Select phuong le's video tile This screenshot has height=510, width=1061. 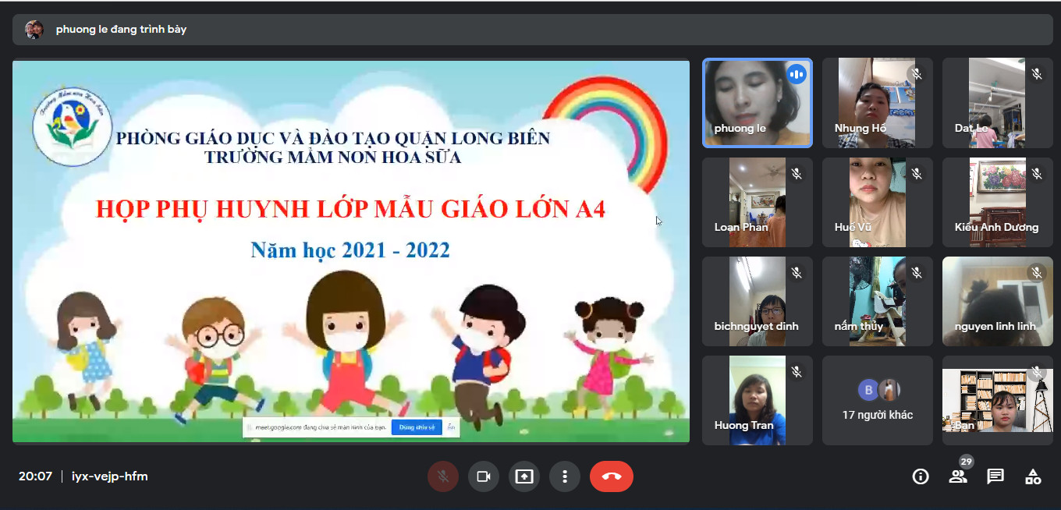click(x=757, y=103)
